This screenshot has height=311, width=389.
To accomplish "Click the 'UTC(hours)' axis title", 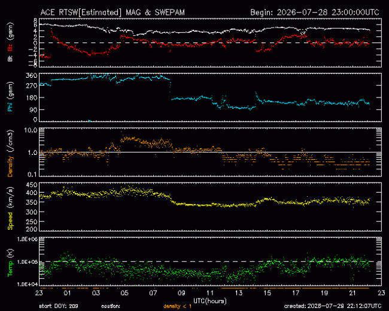I will coord(210,301).
